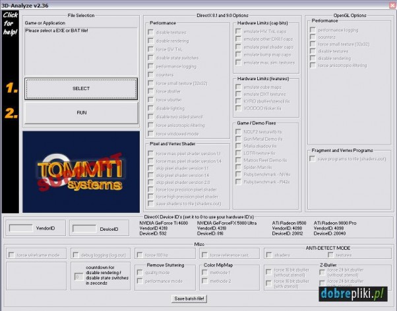
Task: Enable disable two sided stencil
Action: pos(150,116)
